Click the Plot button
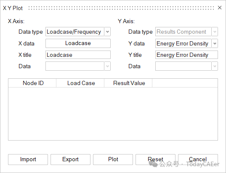Image resolution: width=226 pixels, height=173 pixels. pyautogui.click(x=113, y=160)
